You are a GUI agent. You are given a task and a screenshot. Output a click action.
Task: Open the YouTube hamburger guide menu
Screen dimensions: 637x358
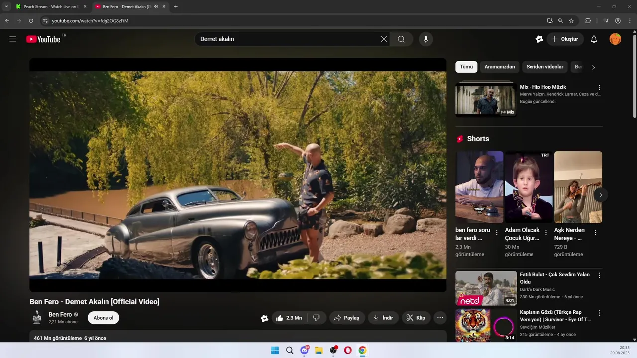pyautogui.click(x=13, y=39)
